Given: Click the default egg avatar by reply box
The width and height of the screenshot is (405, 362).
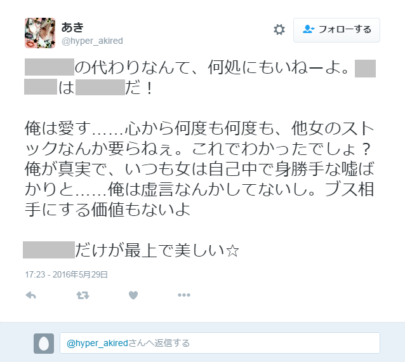Looking at the screenshot, I should tap(44, 344).
